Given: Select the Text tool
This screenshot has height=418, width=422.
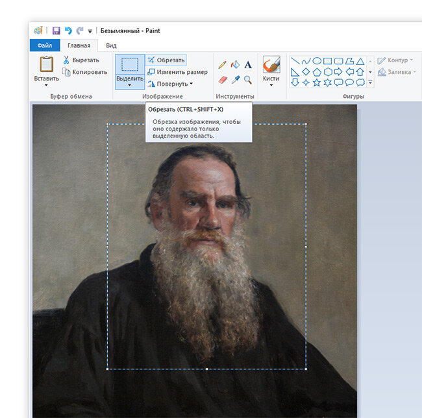Looking at the screenshot, I should (248, 64).
